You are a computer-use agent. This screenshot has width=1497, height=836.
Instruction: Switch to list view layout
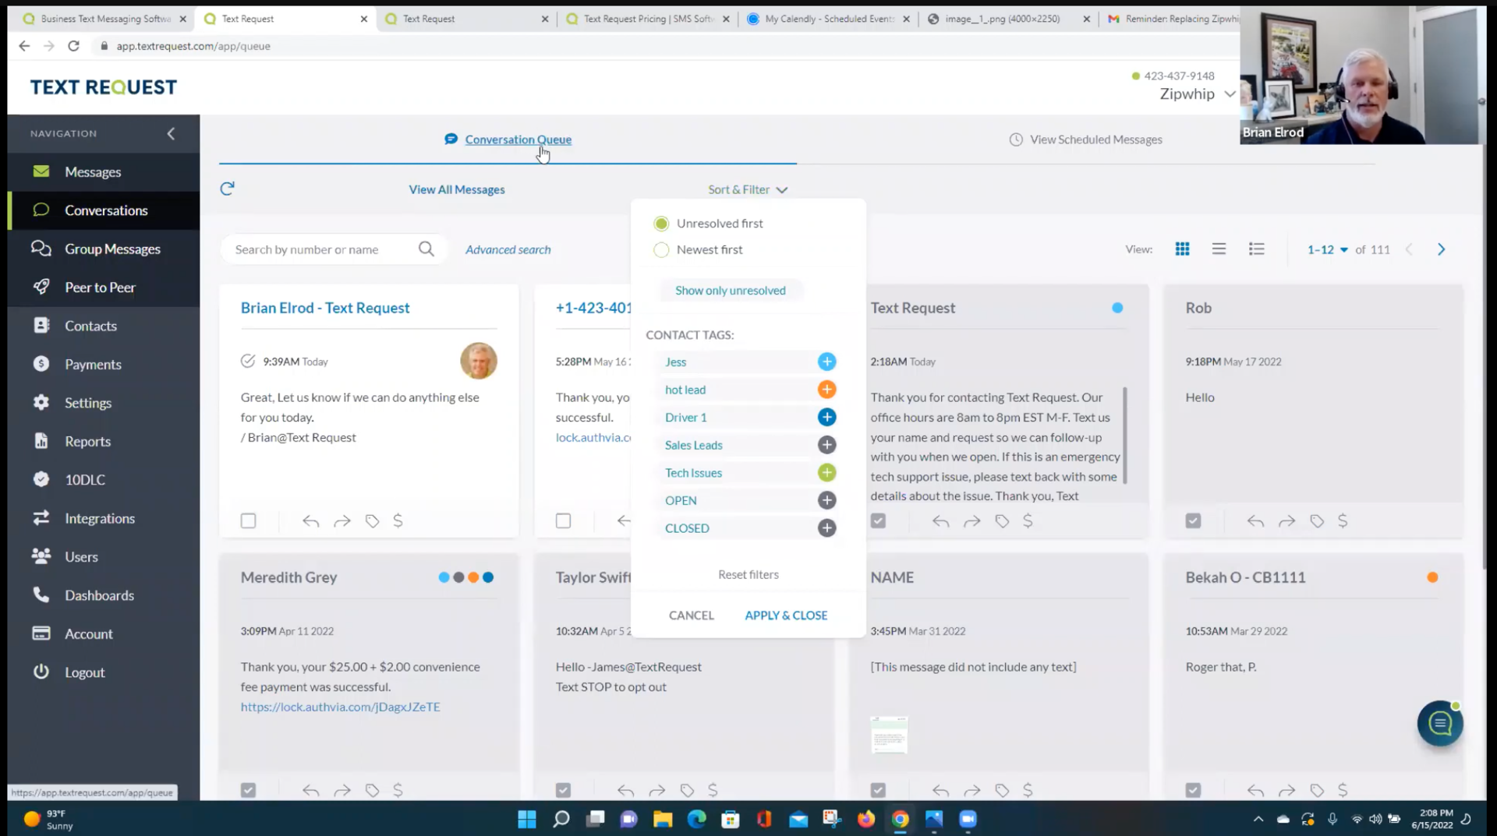[1219, 249]
